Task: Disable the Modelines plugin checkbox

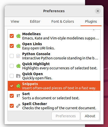Action: tap(12, 36)
